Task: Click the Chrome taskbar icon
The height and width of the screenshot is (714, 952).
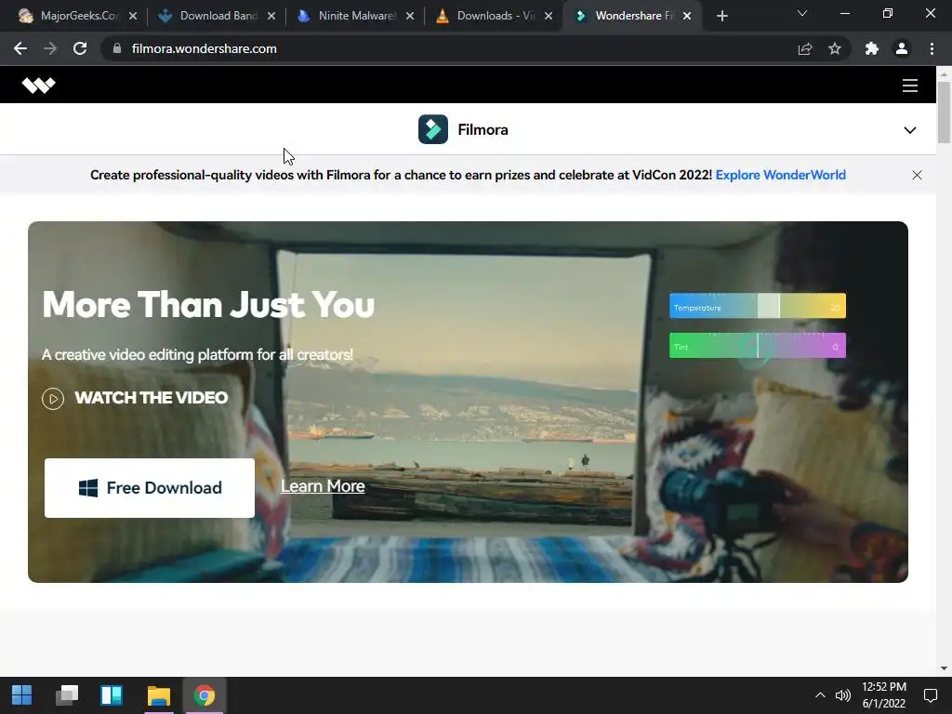Action: (204, 695)
